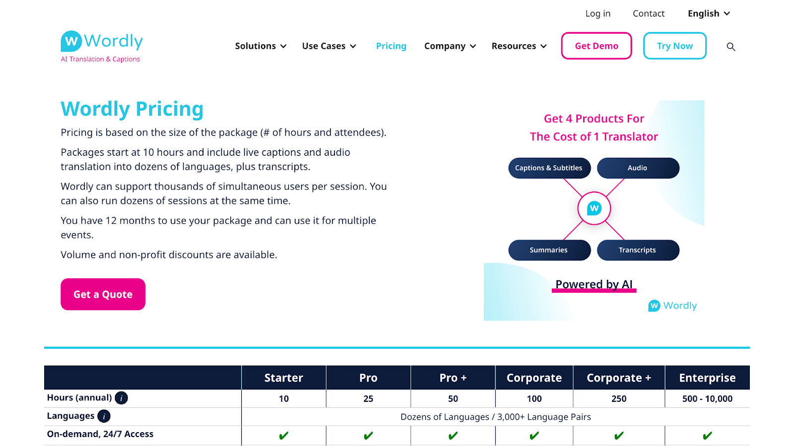Click the Wordly W icon in diagram center
Screen dimensions: 794x446
[594, 208]
